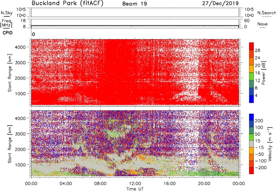Click the 'Time UT' axis title

point(135,189)
